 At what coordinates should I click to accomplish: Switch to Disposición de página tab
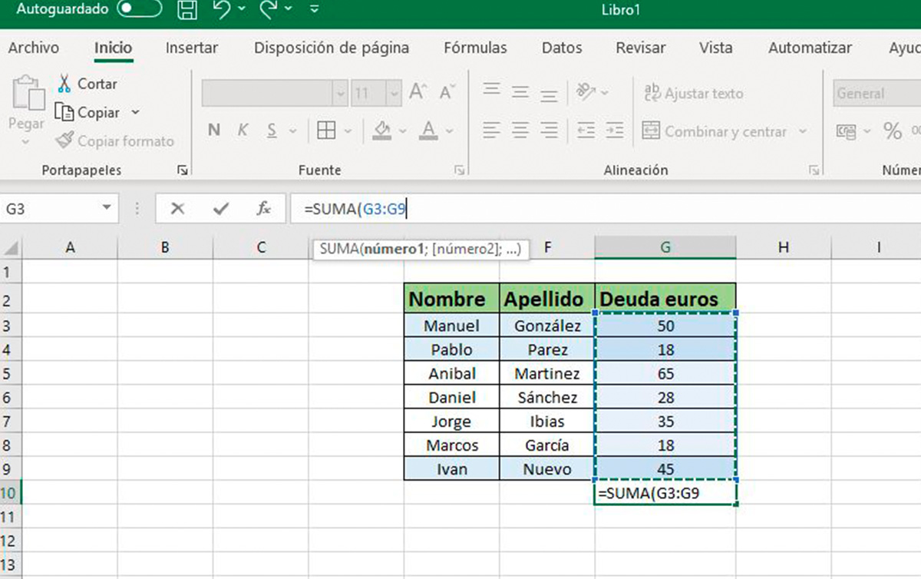(x=332, y=48)
